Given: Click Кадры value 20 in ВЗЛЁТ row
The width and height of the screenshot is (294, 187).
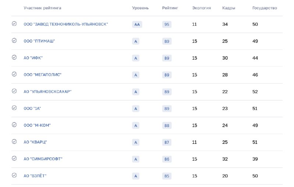Looking at the screenshot, I should tap(225, 176).
